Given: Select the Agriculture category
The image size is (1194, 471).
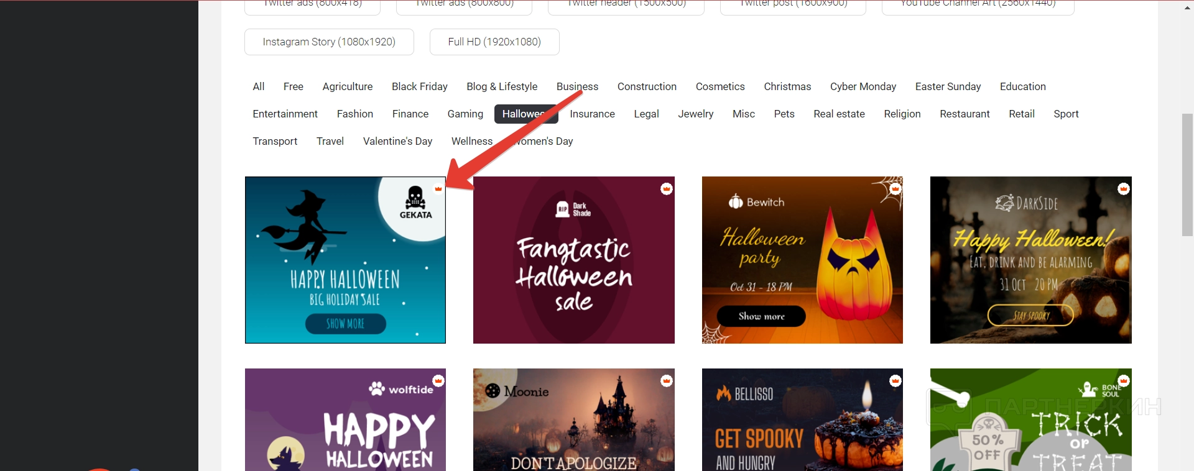Looking at the screenshot, I should [x=348, y=86].
